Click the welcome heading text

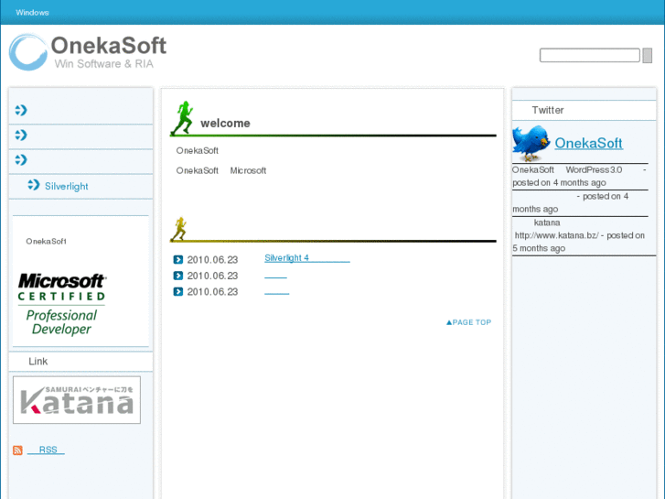pos(225,124)
